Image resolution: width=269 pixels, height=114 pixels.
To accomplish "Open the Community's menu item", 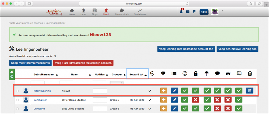I will pyautogui.click(x=122, y=12).
